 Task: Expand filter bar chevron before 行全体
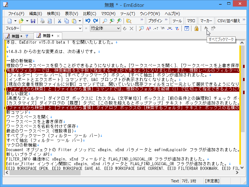86,28
